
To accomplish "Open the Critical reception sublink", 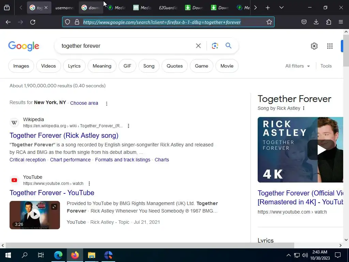I will point(28,160).
